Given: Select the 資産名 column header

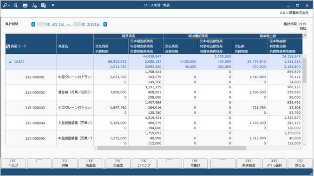Looking at the screenshot, I should (x=75, y=44).
